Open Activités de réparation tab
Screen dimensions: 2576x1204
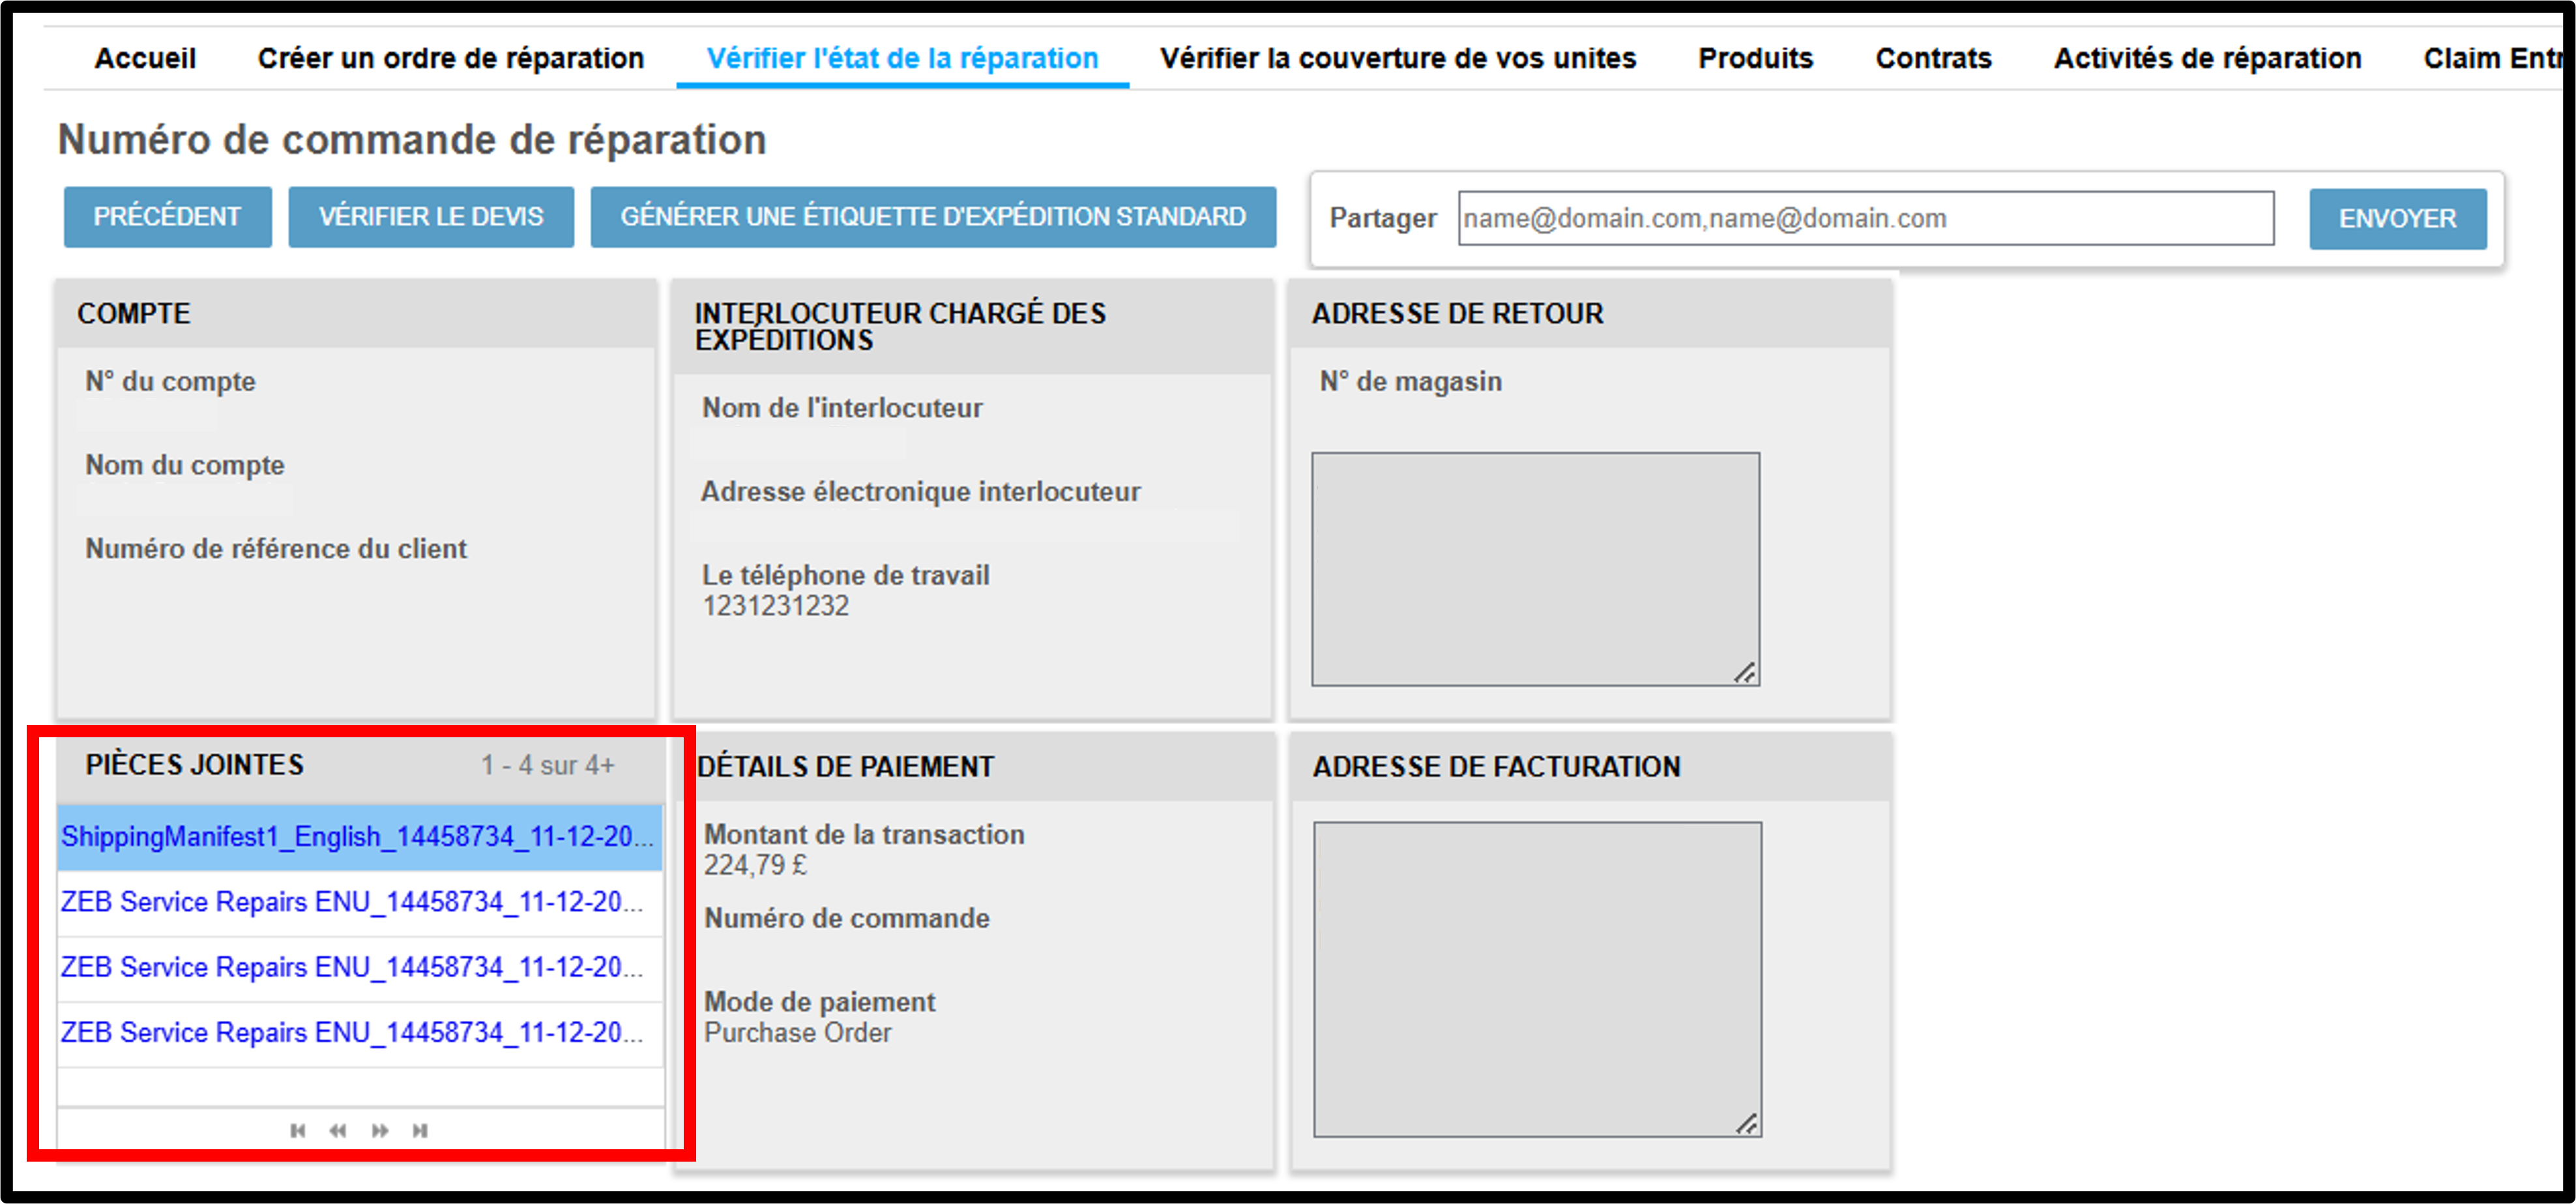pyautogui.click(x=2207, y=58)
